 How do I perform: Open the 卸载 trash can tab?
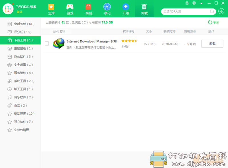coord(144,9)
